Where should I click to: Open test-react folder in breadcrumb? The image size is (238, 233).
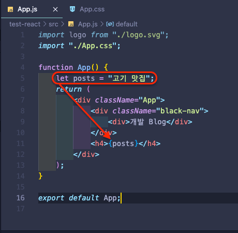[25, 24]
